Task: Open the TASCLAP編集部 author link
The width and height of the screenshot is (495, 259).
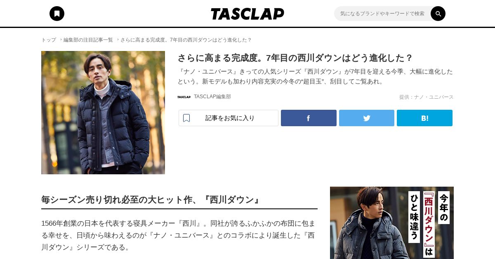Action: [212, 97]
